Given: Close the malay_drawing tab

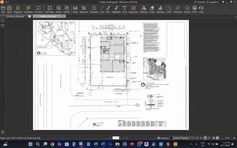Looking at the screenshot, I should 62,16.
